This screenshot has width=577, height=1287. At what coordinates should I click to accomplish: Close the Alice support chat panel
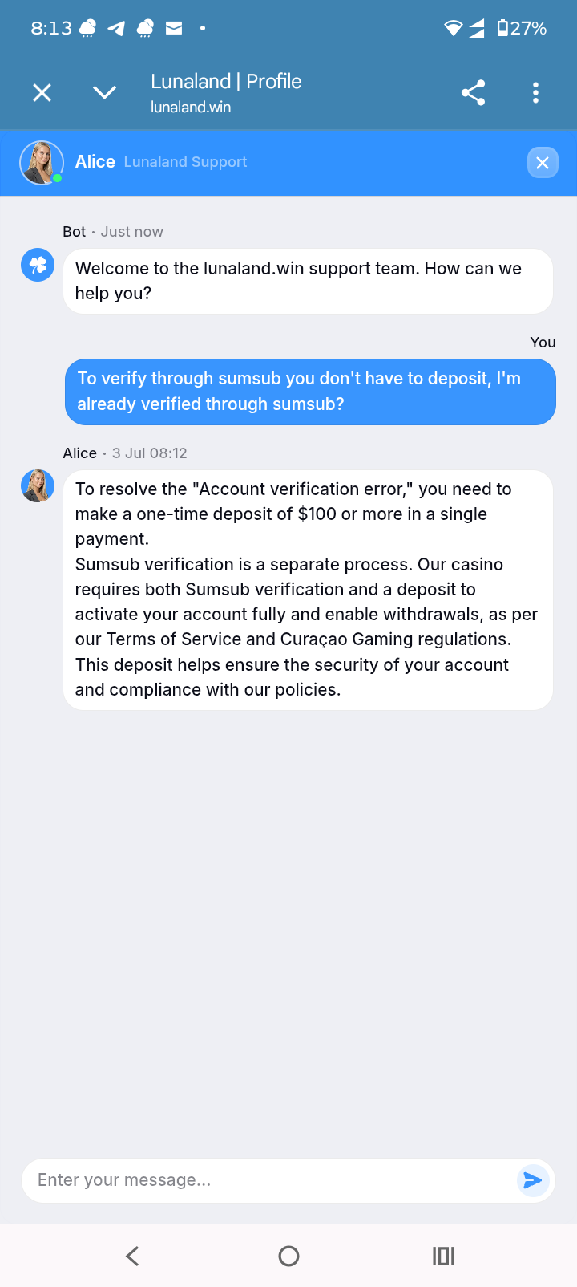point(543,163)
